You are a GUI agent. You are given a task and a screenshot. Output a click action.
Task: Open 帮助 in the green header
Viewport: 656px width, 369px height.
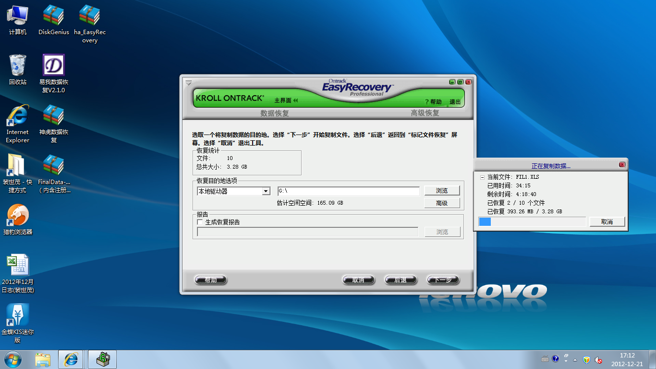pyautogui.click(x=433, y=102)
